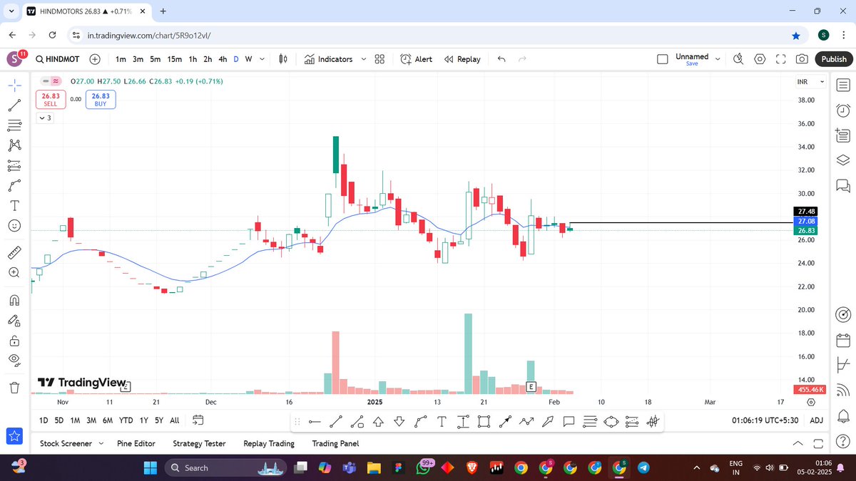The height and width of the screenshot is (481, 856).
Task: Open quick search icon in top bar
Action: (739, 59)
